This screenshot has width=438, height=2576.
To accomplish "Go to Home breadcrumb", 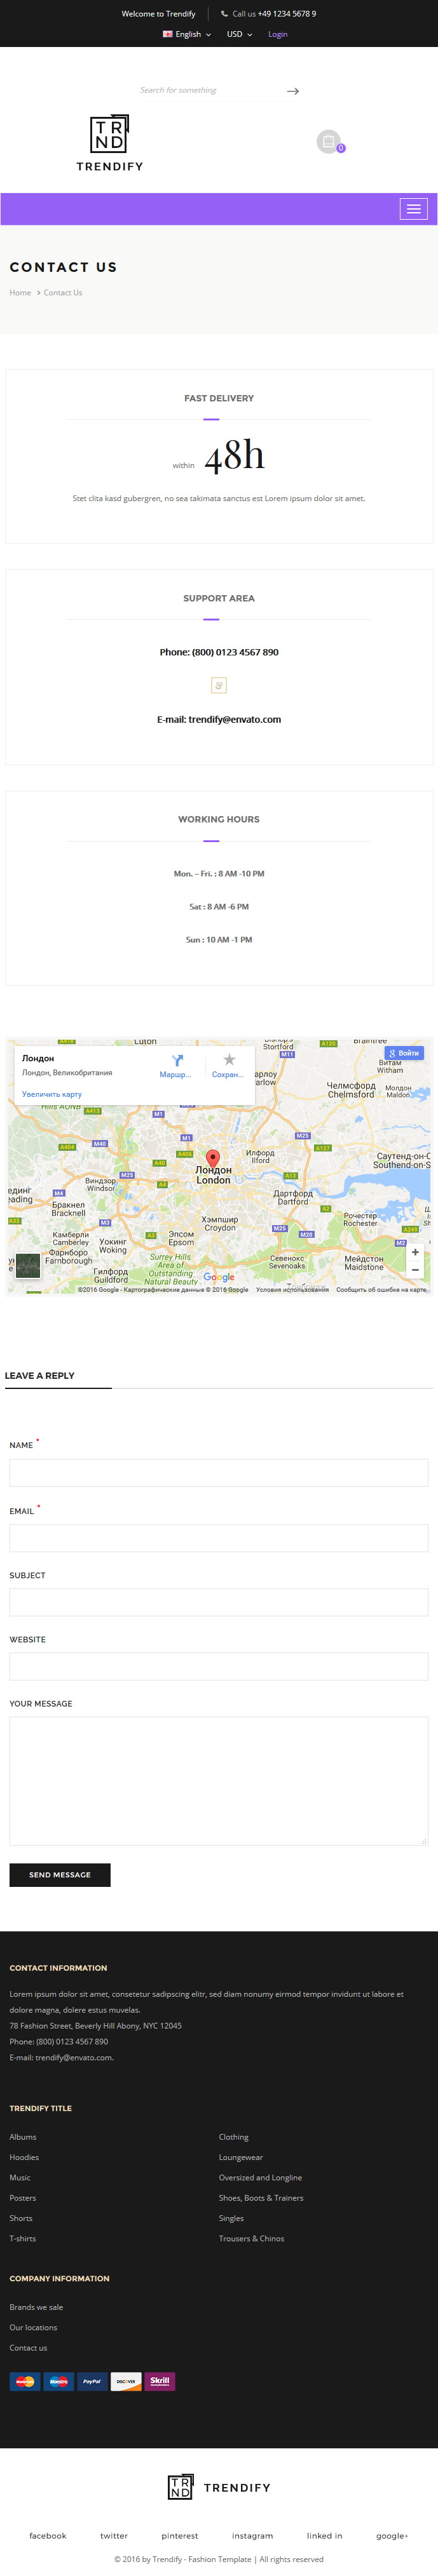I will 20,293.
